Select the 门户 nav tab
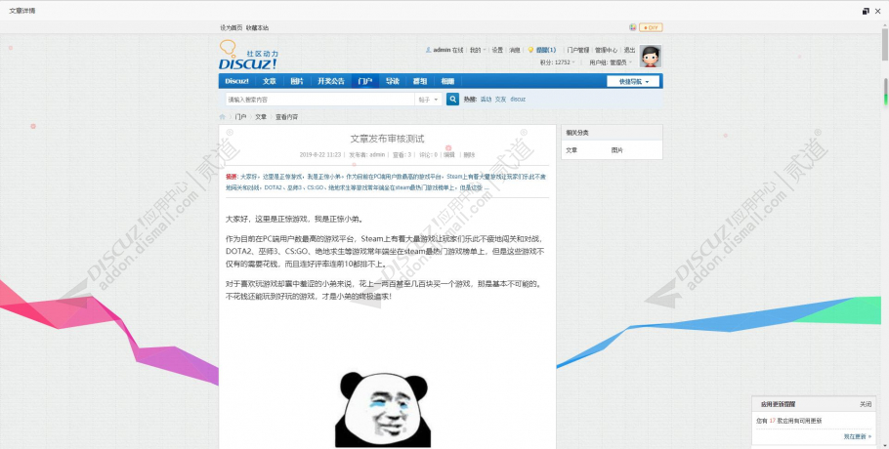889x449 pixels. pyautogui.click(x=364, y=81)
